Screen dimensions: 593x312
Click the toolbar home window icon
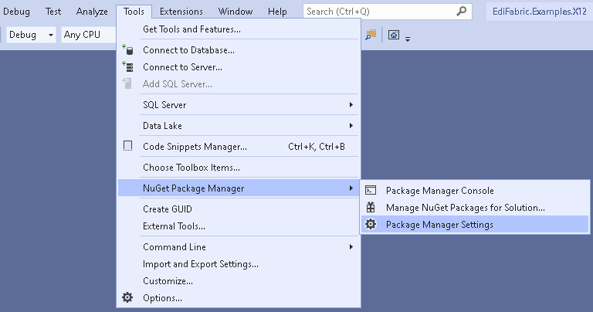click(x=394, y=35)
